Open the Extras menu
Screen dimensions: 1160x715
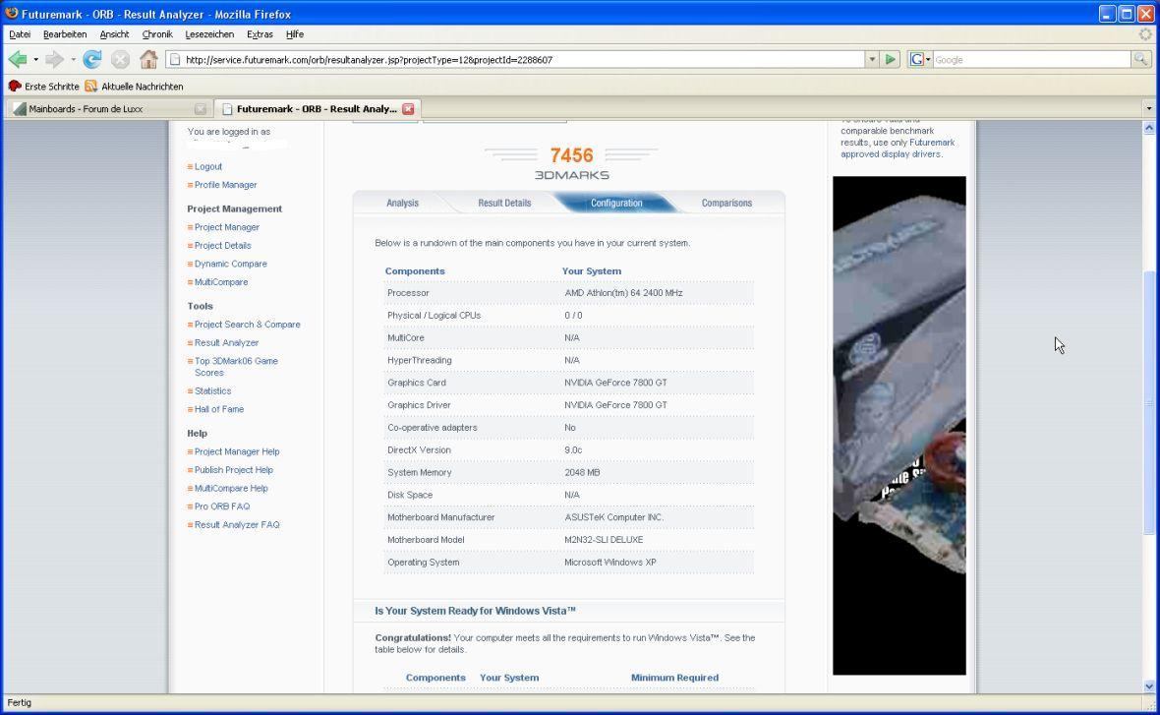260,34
